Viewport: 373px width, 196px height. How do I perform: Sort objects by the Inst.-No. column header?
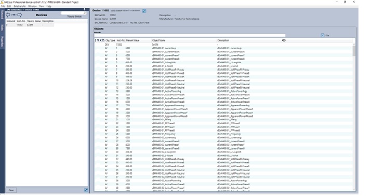coord(121,40)
